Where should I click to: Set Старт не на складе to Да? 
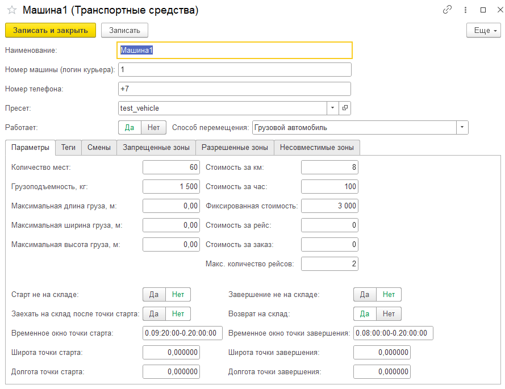click(154, 294)
